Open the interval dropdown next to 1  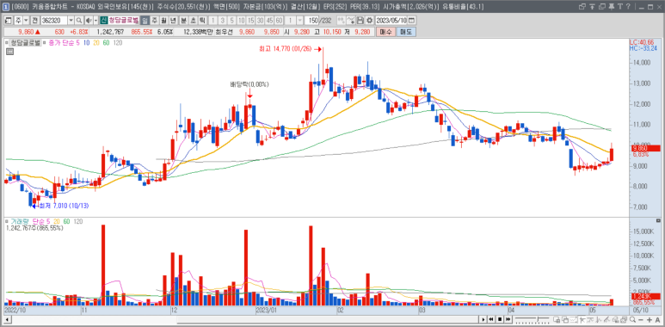pos(299,21)
